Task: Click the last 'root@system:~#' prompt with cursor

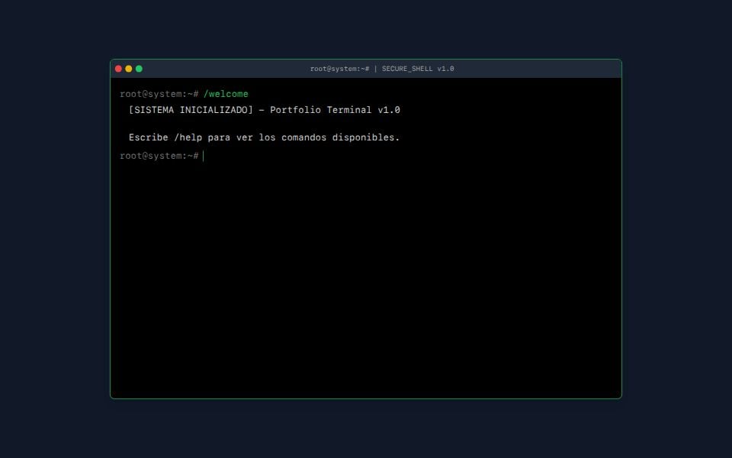Action: [159, 156]
